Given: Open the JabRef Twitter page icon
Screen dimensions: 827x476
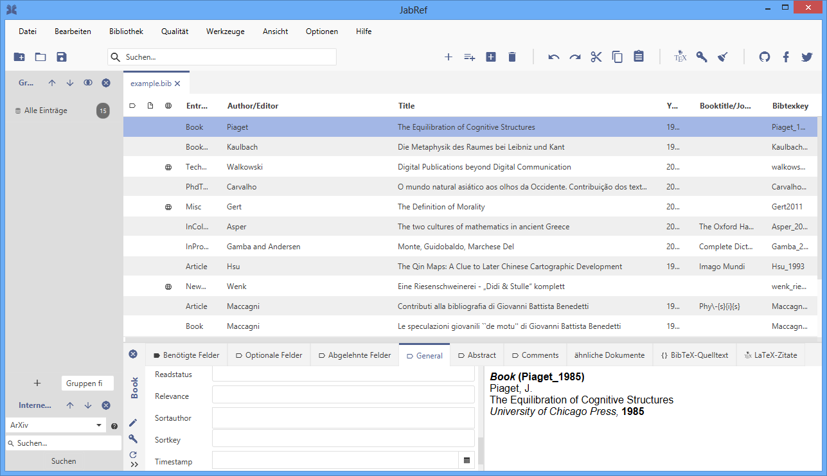Looking at the screenshot, I should pyautogui.click(x=807, y=57).
